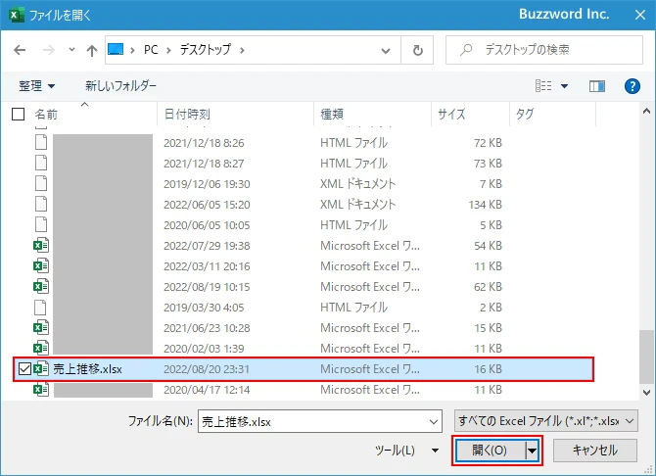Click the Excel icon of 売上推移.xlsx
Viewport: 656px width, 476px height.
[x=41, y=368]
